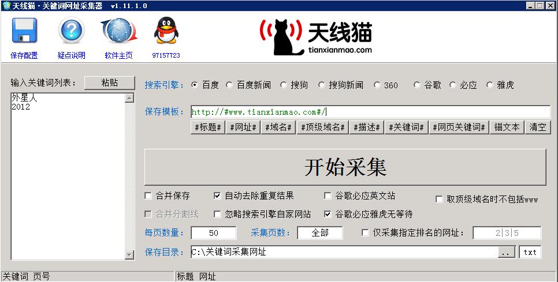Click the 粘贴 paste button
The width and height of the screenshot is (558, 282).
pyautogui.click(x=110, y=82)
